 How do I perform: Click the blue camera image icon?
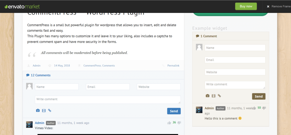38,111
